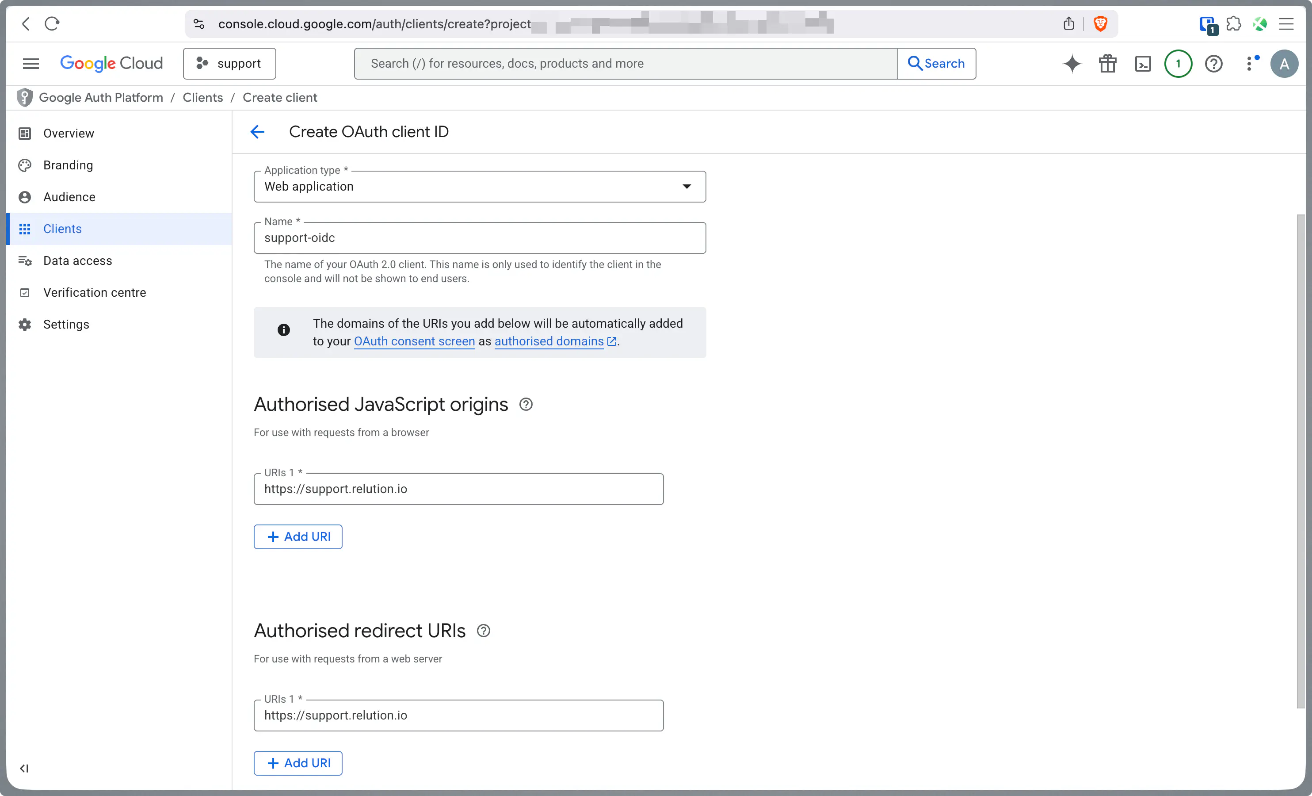Click the Gemini sparkle icon in header
The image size is (1312, 796).
[x=1072, y=63]
